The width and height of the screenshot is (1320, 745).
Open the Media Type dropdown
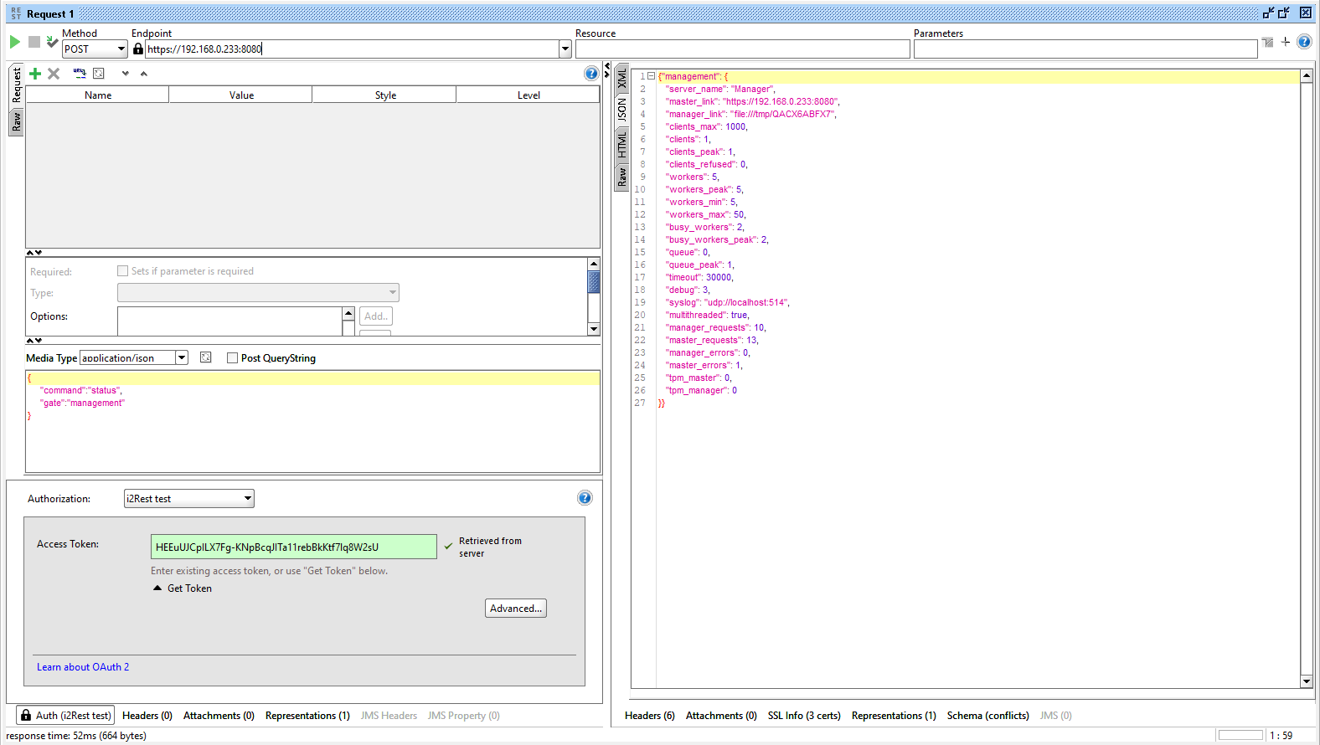[182, 357]
